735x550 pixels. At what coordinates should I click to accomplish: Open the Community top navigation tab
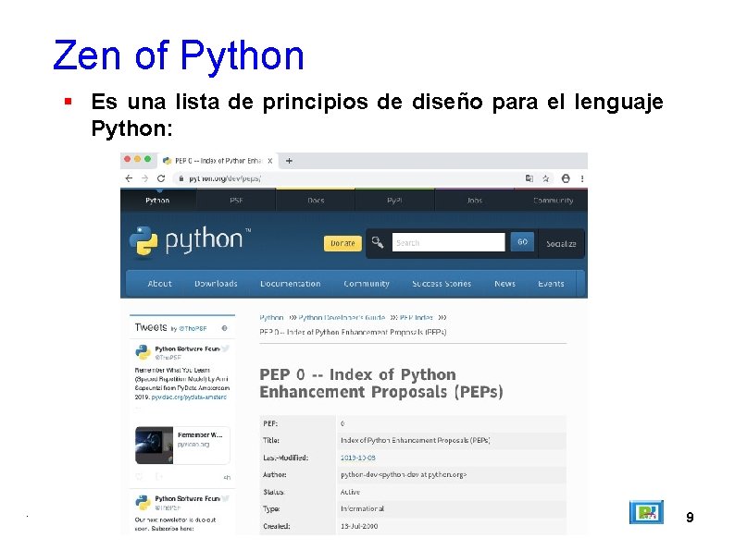point(554,201)
